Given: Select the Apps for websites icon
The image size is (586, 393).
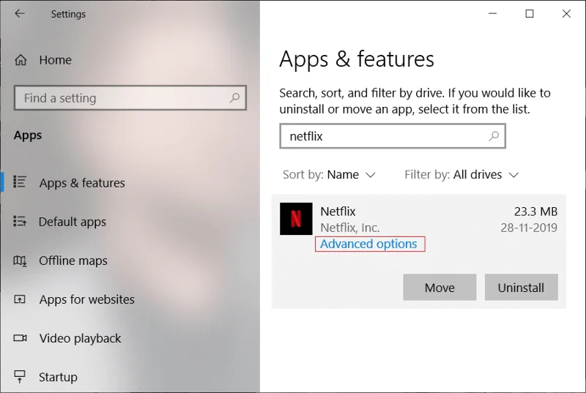Looking at the screenshot, I should click(x=20, y=299).
